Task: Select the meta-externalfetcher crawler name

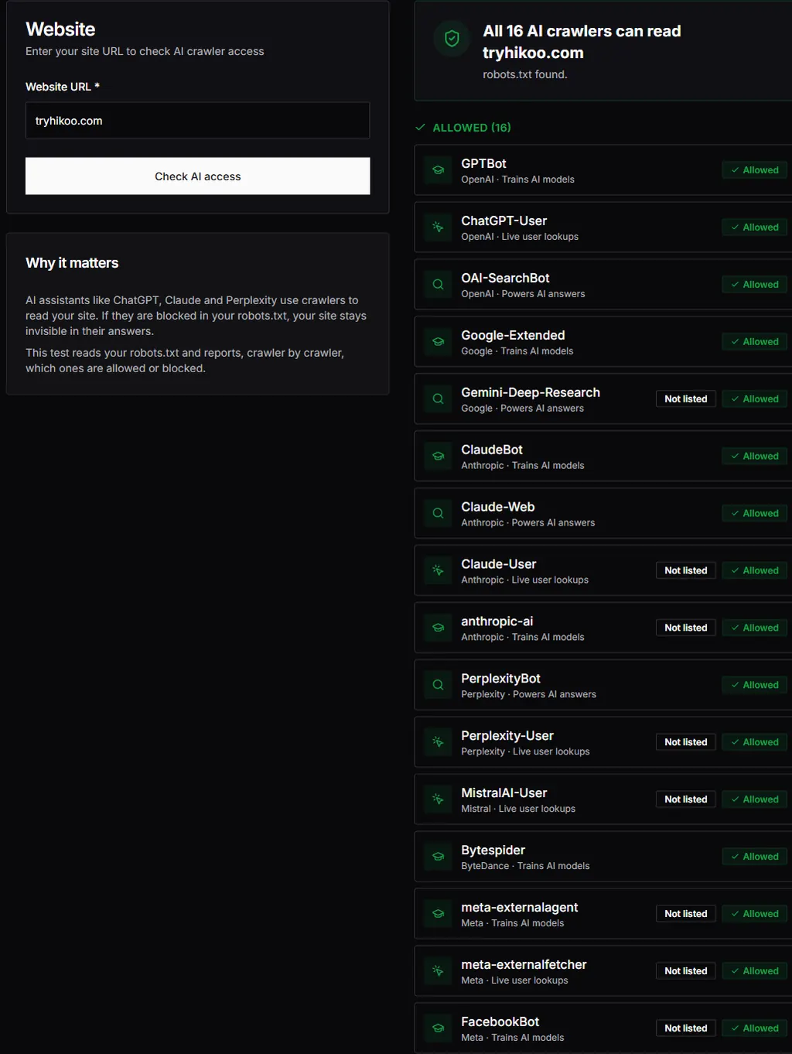Action: 524,965
